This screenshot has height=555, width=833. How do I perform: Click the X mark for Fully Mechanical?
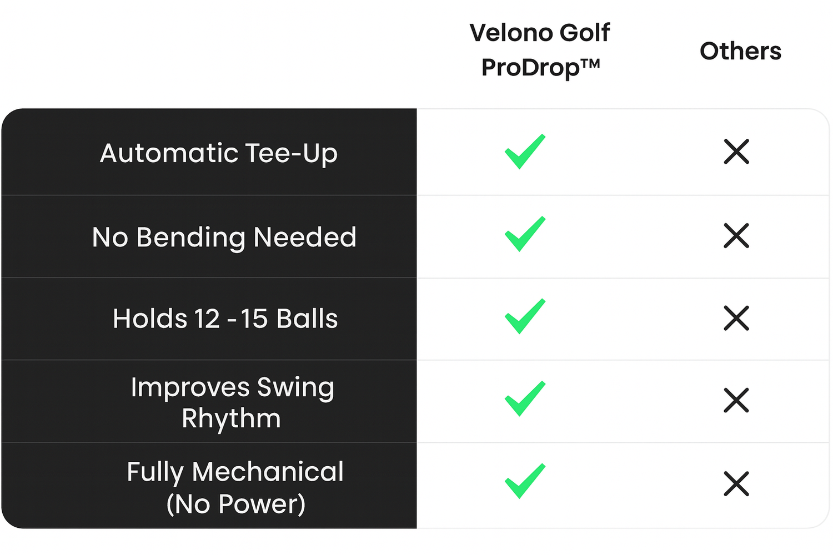tap(736, 484)
